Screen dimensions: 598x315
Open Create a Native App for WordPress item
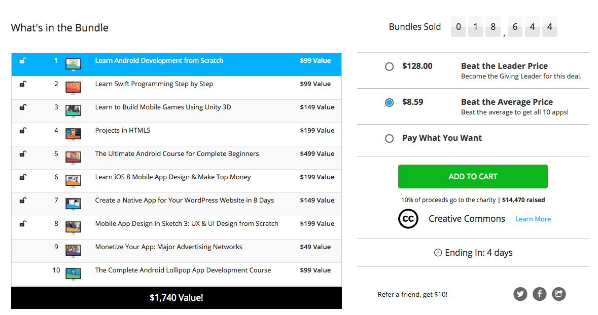(184, 201)
